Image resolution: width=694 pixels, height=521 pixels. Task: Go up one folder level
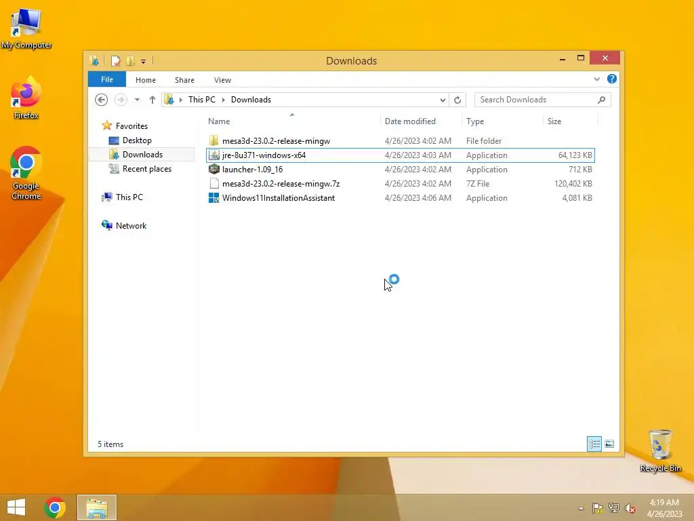[x=152, y=100]
